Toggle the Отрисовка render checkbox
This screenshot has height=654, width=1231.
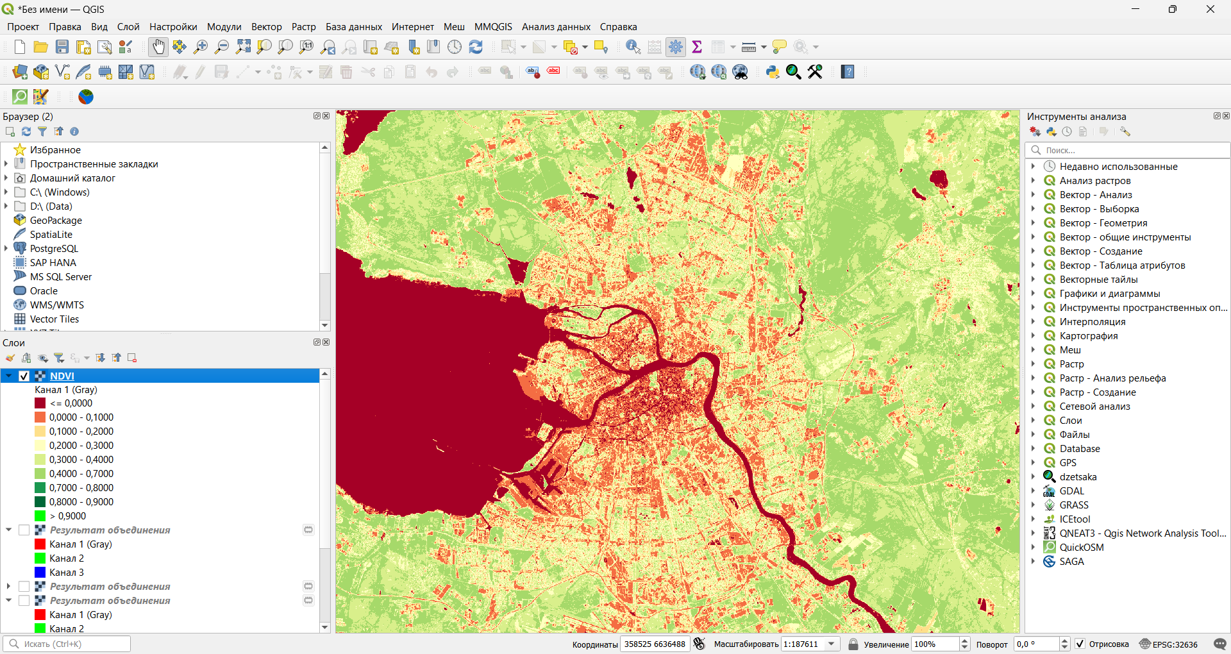(1080, 644)
